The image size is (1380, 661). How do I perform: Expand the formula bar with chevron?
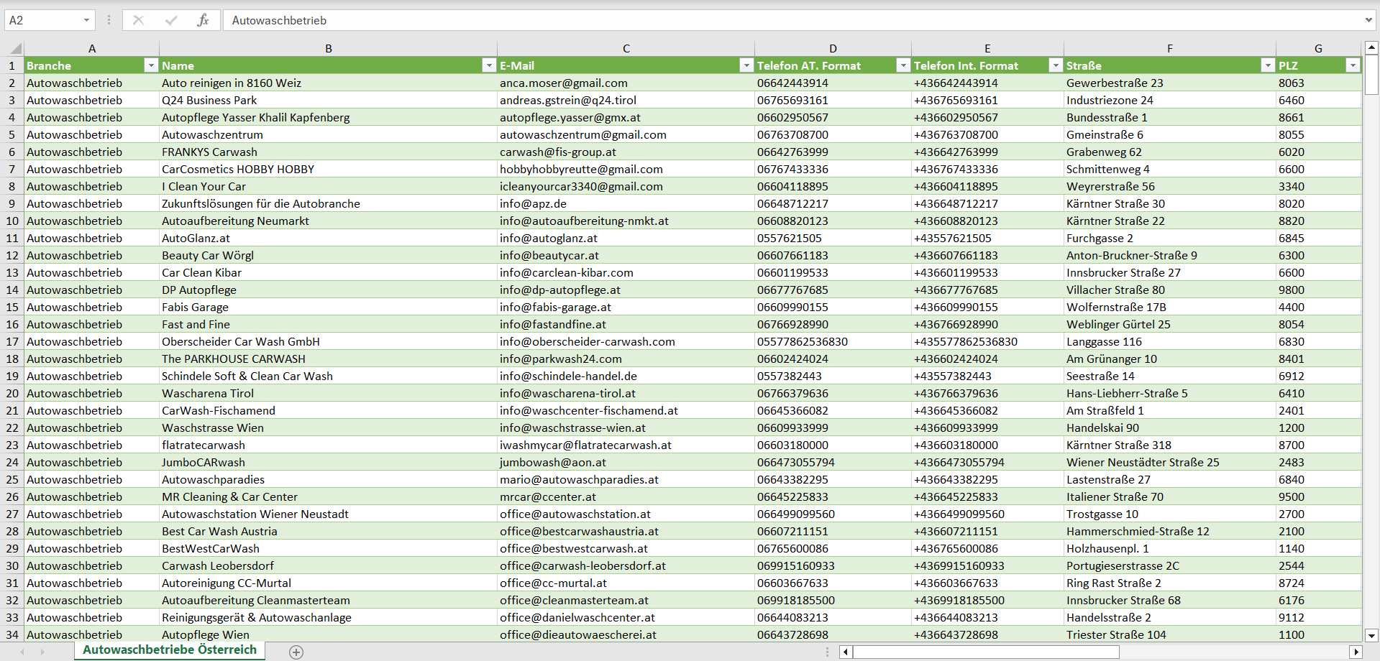(x=1368, y=20)
